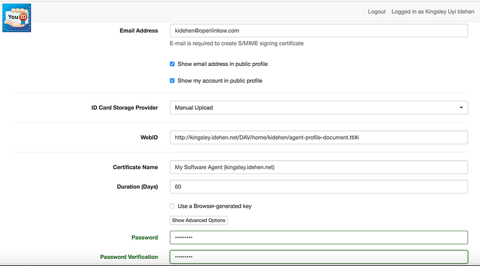480x266 pixels.
Task: Click Logged in as Kingsley Uyi Idehen
Action: (x=433, y=11)
